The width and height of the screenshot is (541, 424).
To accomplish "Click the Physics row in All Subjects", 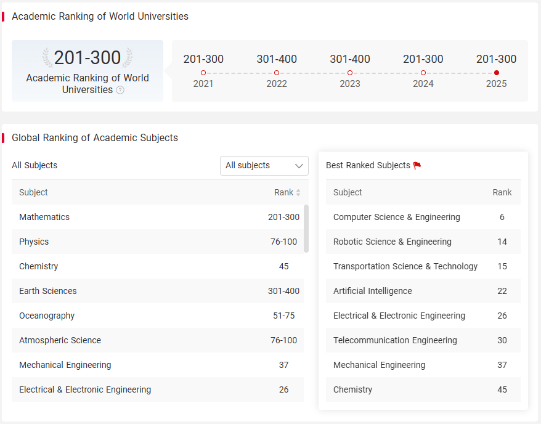I will click(x=158, y=242).
